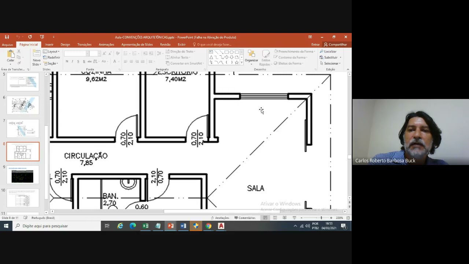Switch to the Design tab

click(x=65, y=45)
